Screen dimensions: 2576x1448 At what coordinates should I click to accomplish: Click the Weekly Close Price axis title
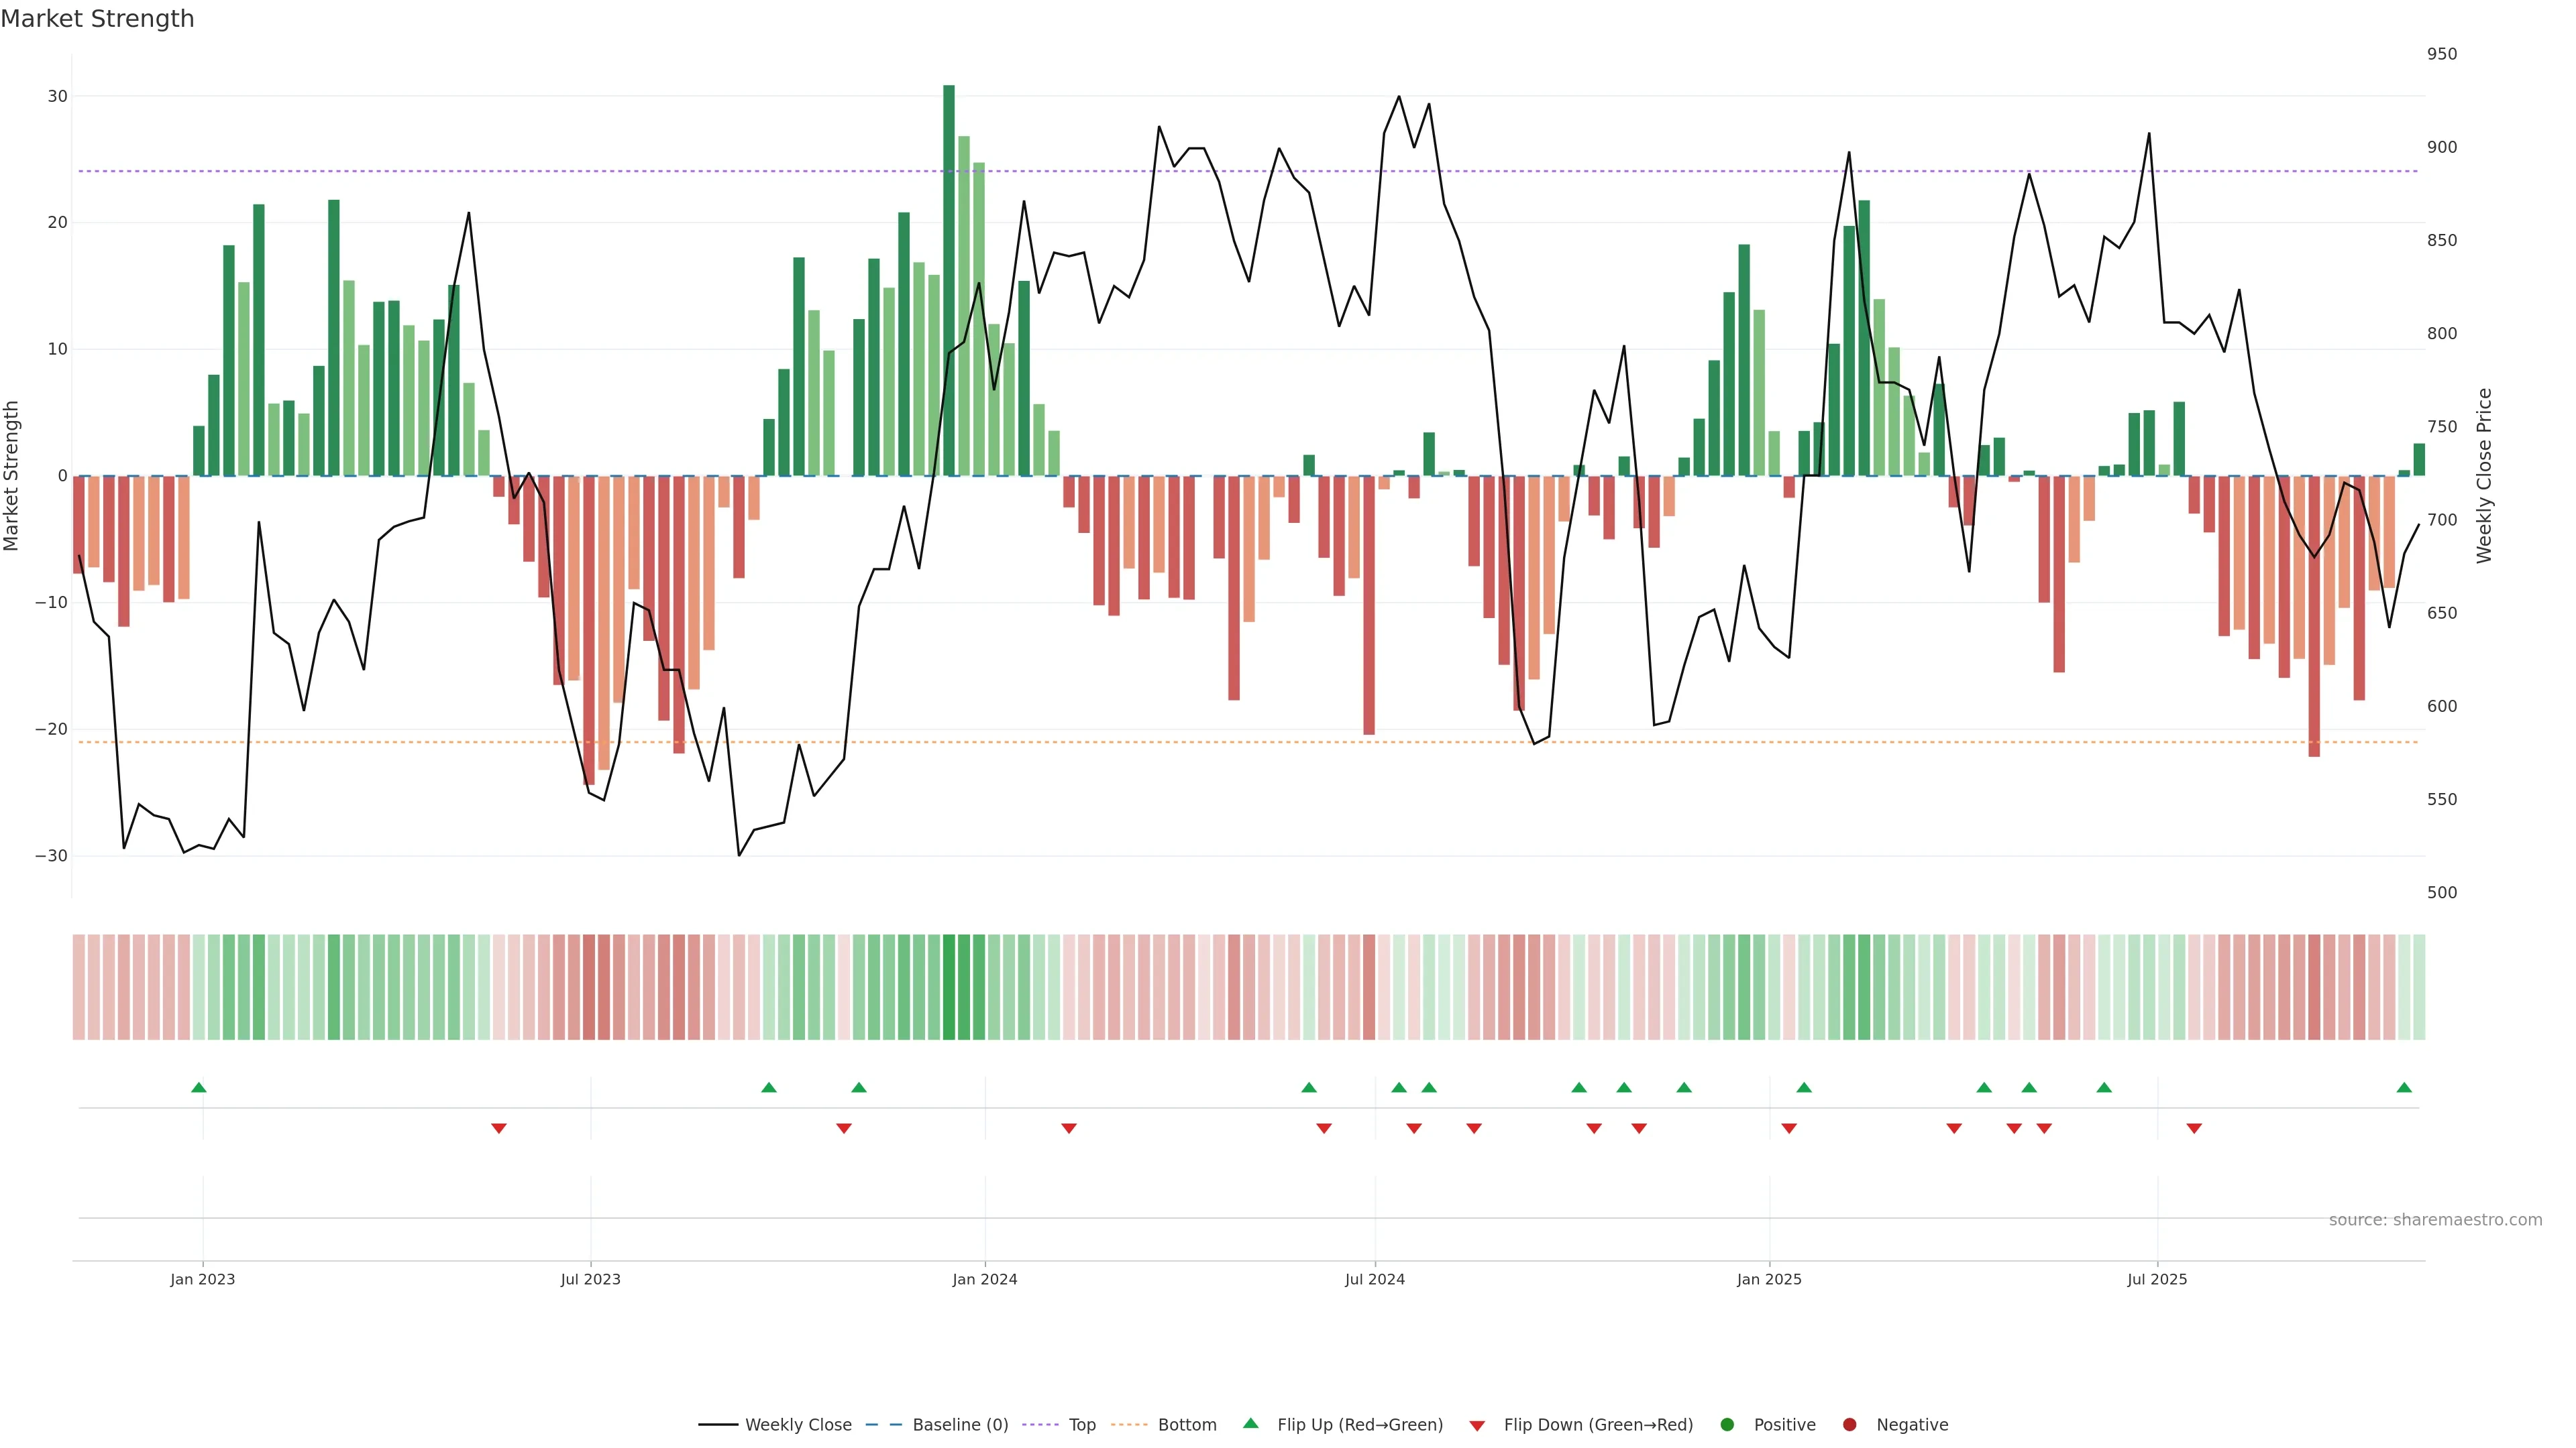click(x=2484, y=476)
